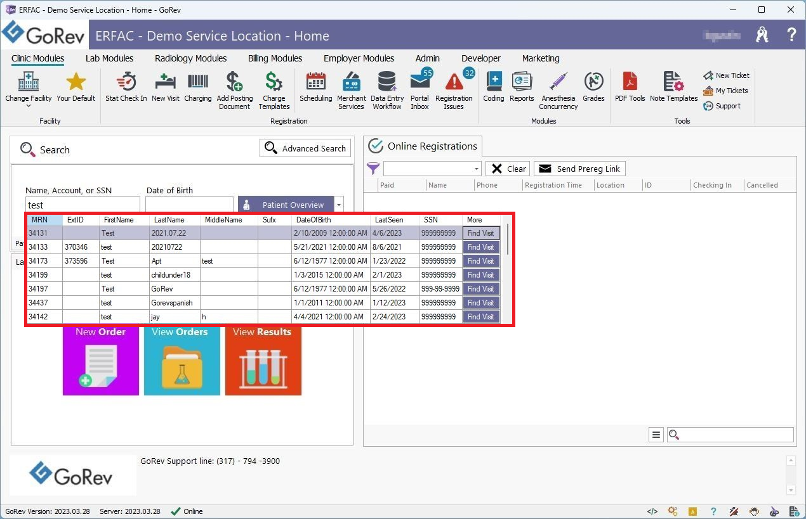Create a New Ticket
This screenshot has width=806, height=519.
coord(727,75)
